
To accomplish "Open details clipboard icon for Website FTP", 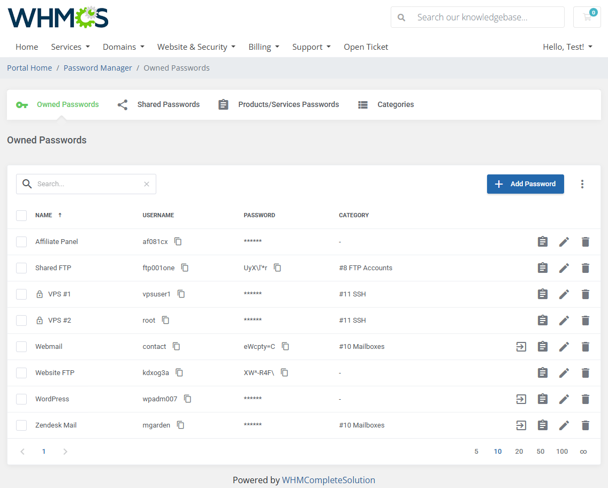I will click(x=542, y=373).
